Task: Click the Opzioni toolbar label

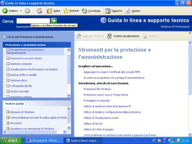Action: coord(136,11)
